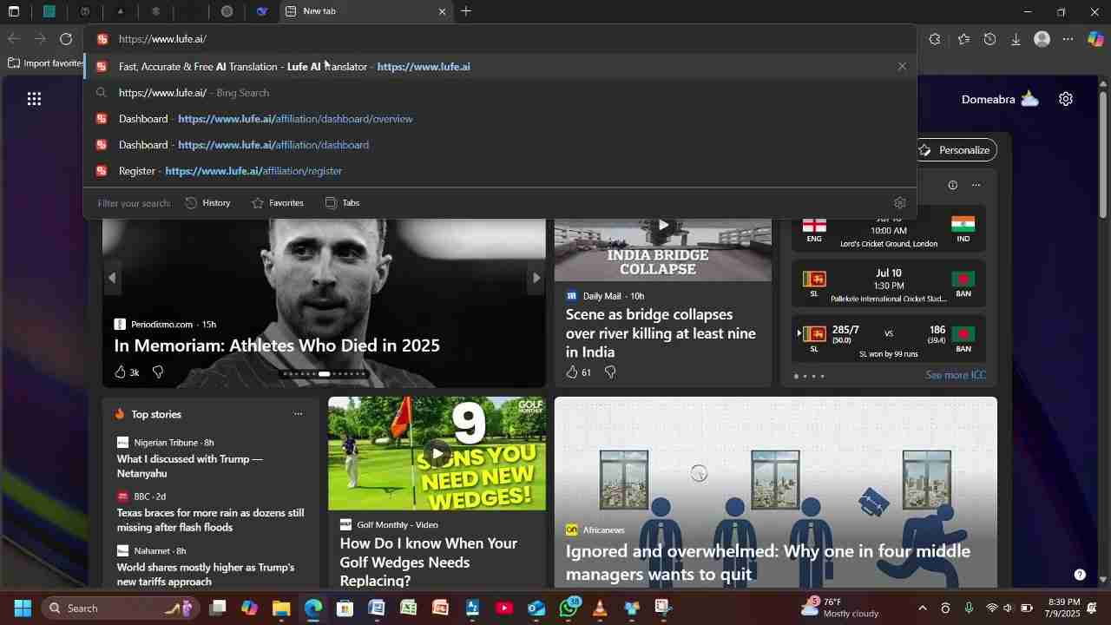Open the Copilot sidebar icon
The height and width of the screenshot is (625, 1111).
click(1095, 39)
